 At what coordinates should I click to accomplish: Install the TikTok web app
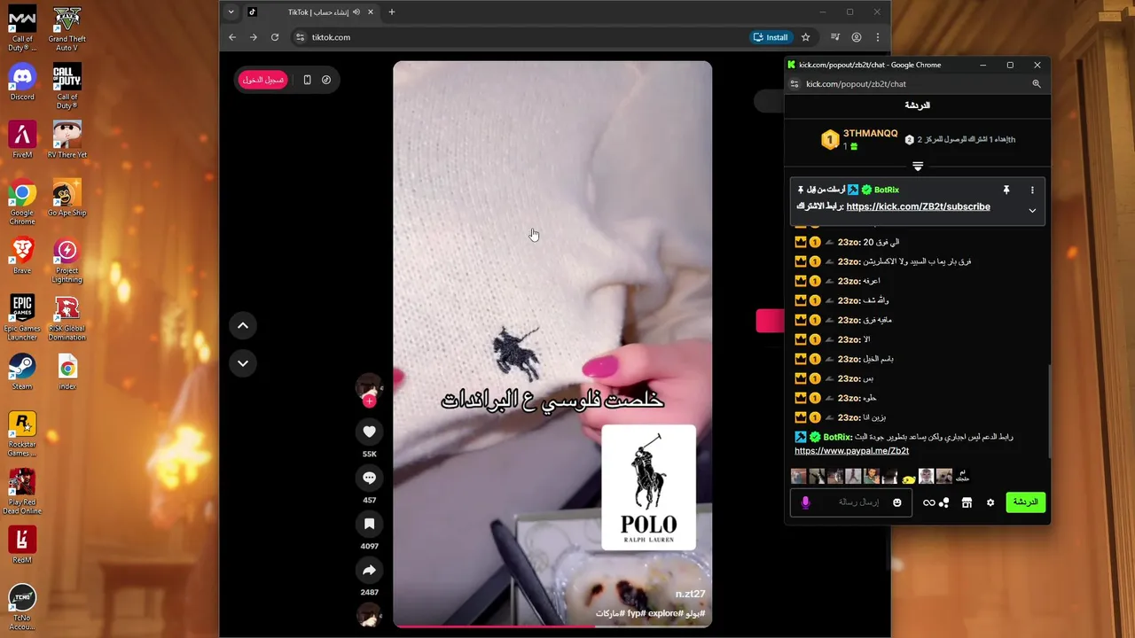click(771, 37)
